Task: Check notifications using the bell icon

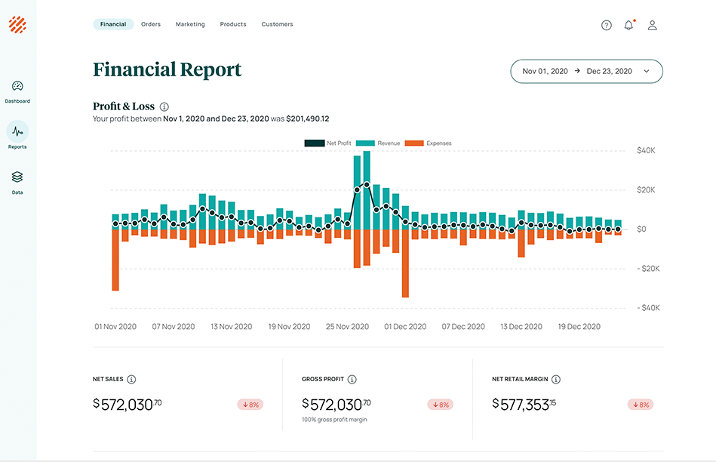Action: (628, 25)
